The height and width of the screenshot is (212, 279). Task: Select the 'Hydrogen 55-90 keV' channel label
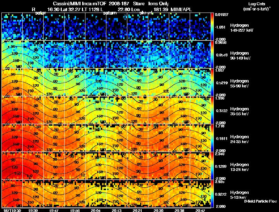[240, 84]
